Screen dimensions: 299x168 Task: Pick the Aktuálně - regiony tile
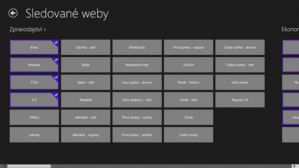coord(86,135)
